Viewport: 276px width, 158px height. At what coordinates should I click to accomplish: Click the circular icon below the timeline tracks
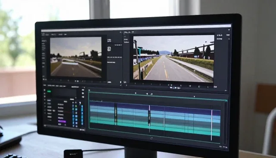tap(151, 138)
